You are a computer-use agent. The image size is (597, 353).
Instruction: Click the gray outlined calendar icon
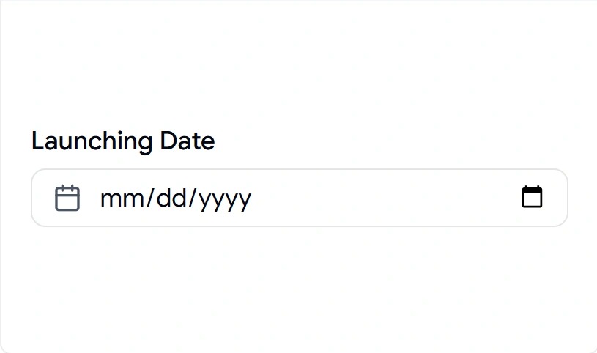[67, 198]
